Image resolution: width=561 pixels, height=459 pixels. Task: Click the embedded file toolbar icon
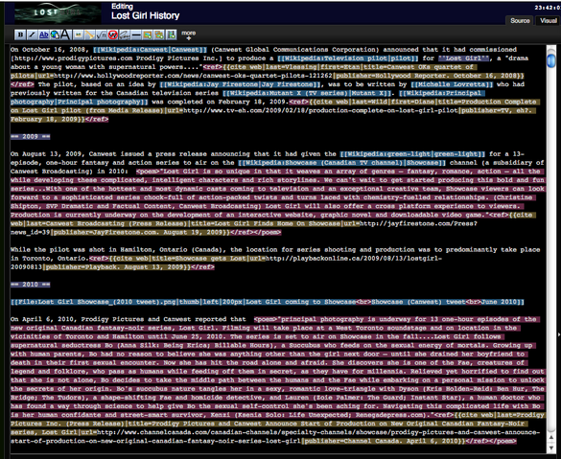(x=78, y=34)
